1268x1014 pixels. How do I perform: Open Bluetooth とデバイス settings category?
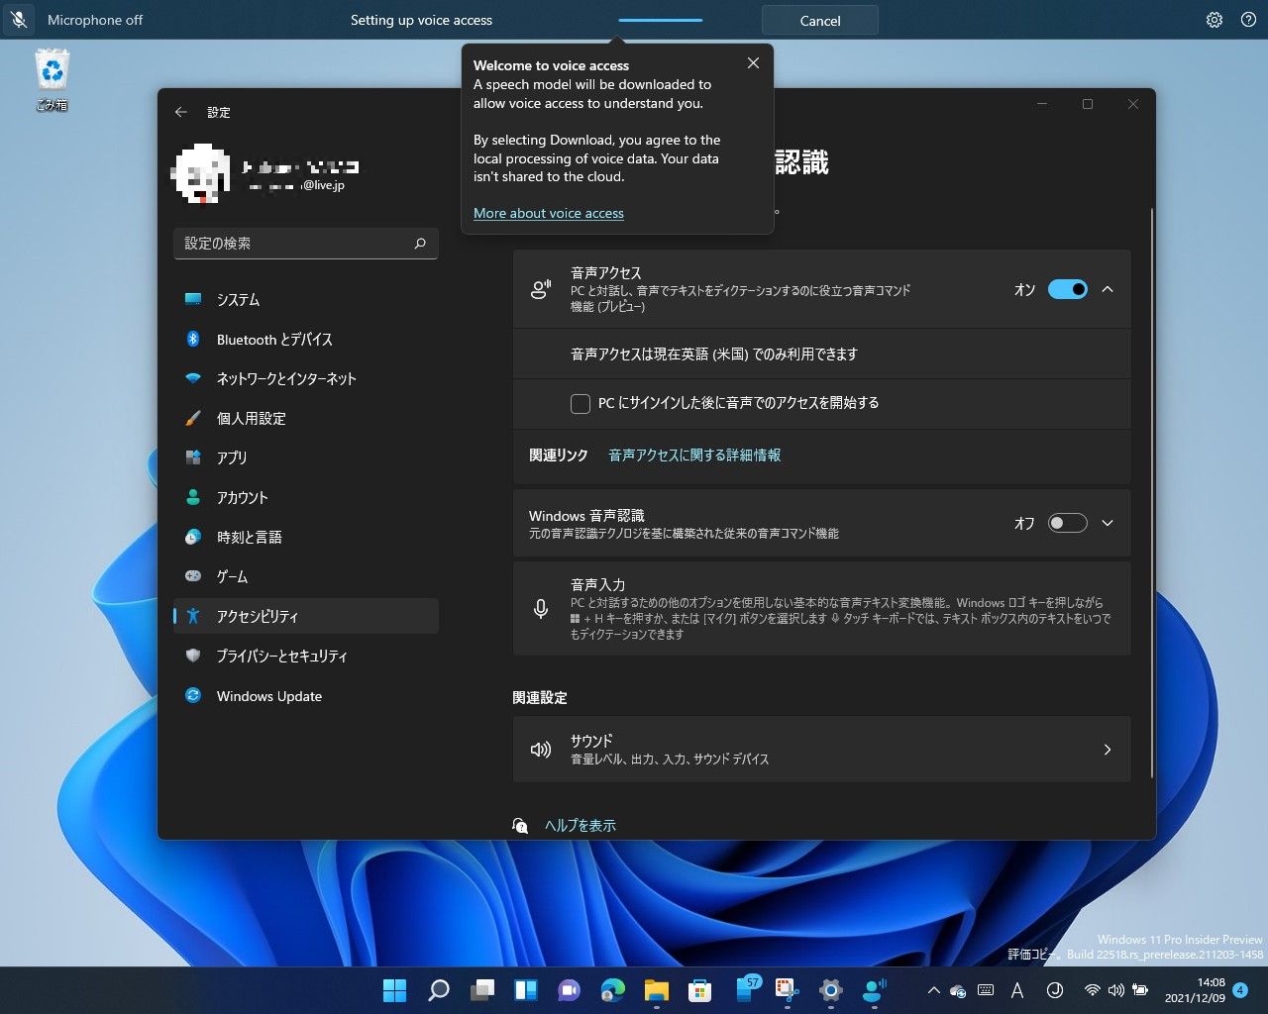(x=306, y=339)
